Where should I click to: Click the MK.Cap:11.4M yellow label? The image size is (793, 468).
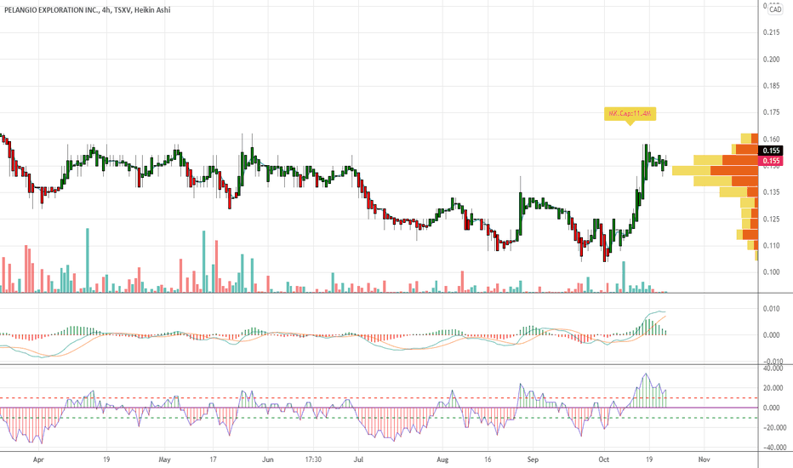(630, 114)
